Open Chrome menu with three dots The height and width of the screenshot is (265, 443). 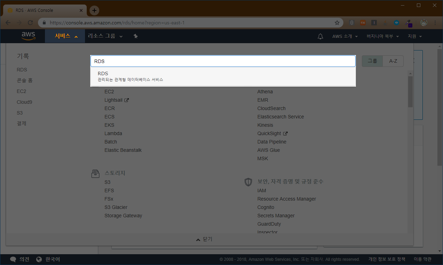coord(435,23)
